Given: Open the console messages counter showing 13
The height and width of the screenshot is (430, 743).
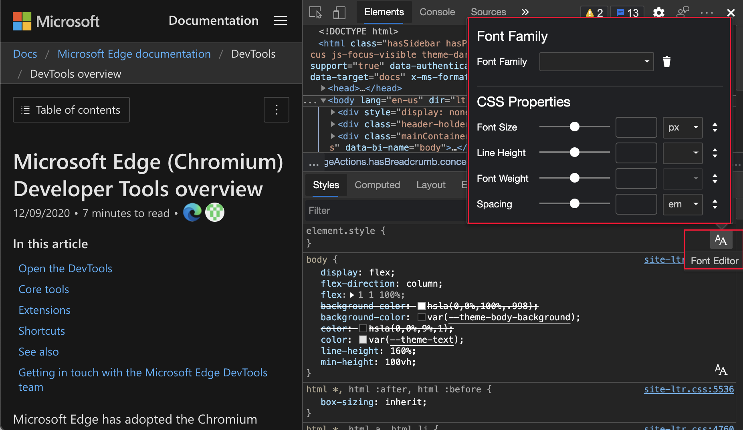Looking at the screenshot, I should click(x=626, y=12).
